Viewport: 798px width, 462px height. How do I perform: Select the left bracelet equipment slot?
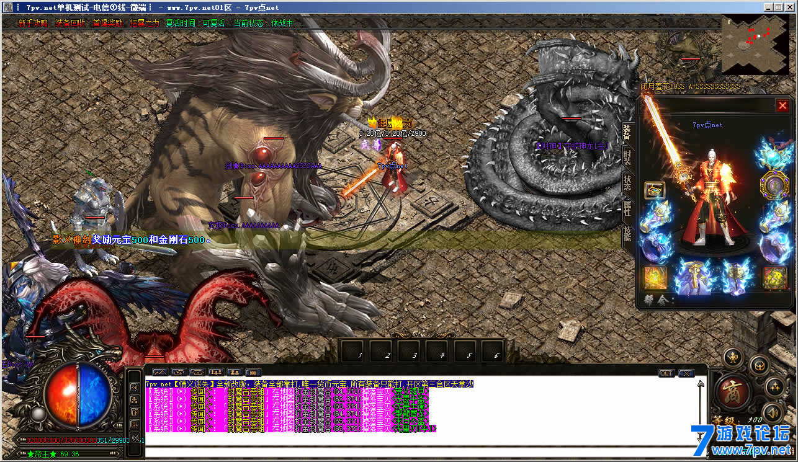654,215
